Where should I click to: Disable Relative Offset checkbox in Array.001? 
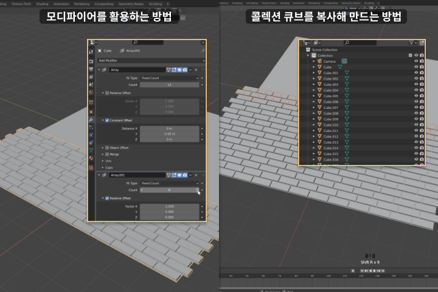pyautogui.click(x=107, y=198)
